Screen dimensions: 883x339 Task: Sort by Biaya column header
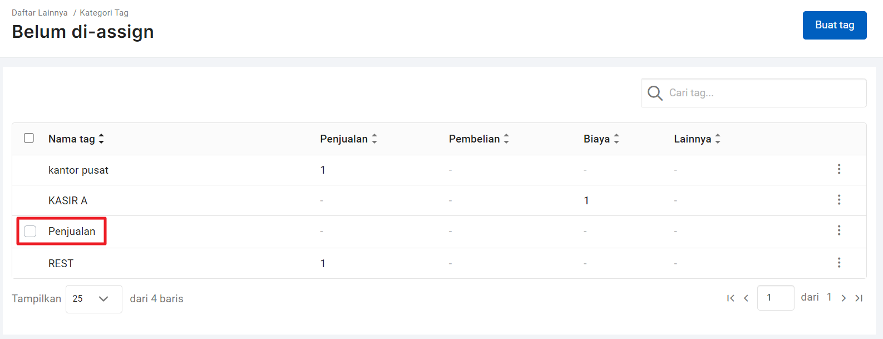(601, 139)
